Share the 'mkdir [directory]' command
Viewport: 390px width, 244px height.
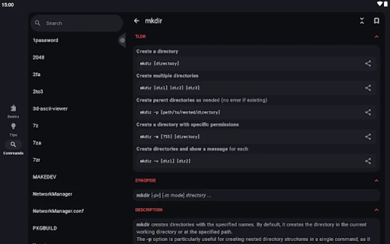tap(368, 63)
